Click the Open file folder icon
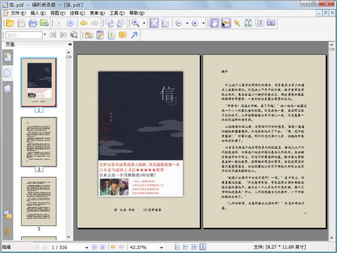This screenshot has width=337, height=253. [x=10, y=23]
